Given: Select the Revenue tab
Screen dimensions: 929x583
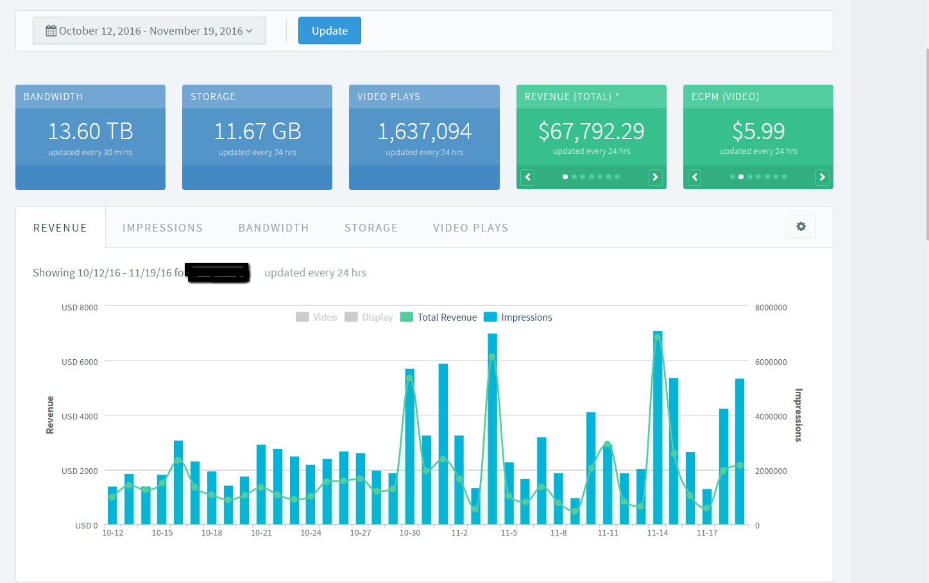Looking at the screenshot, I should (x=60, y=228).
